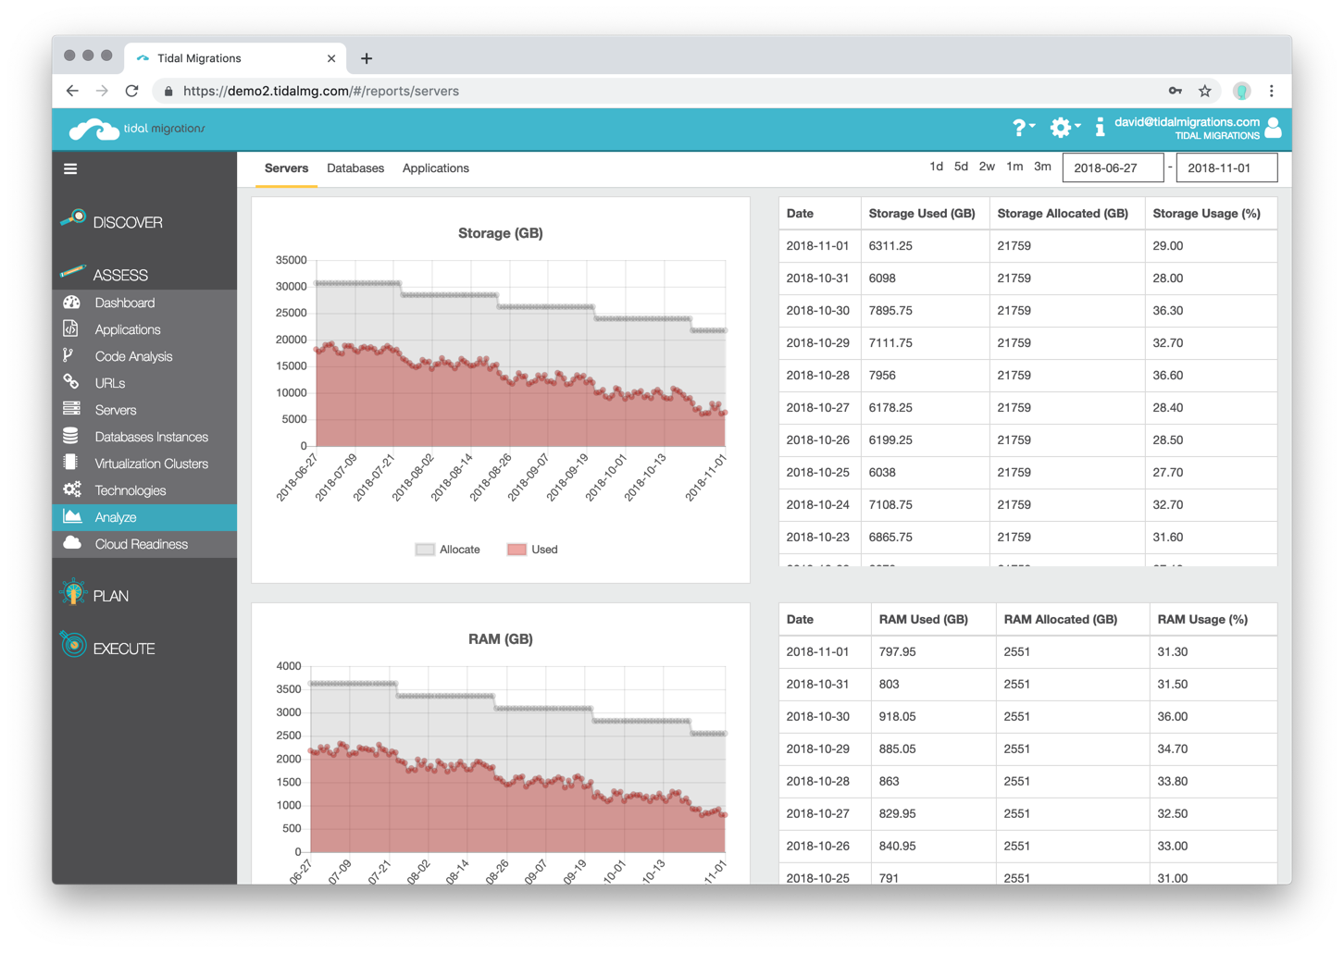Screen dimensions: 1344x953
Task: Click the browser reload button
Action: (x=132, y=91)
